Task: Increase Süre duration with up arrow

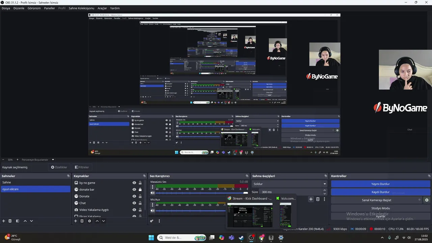Action: [x=325, y=190]
